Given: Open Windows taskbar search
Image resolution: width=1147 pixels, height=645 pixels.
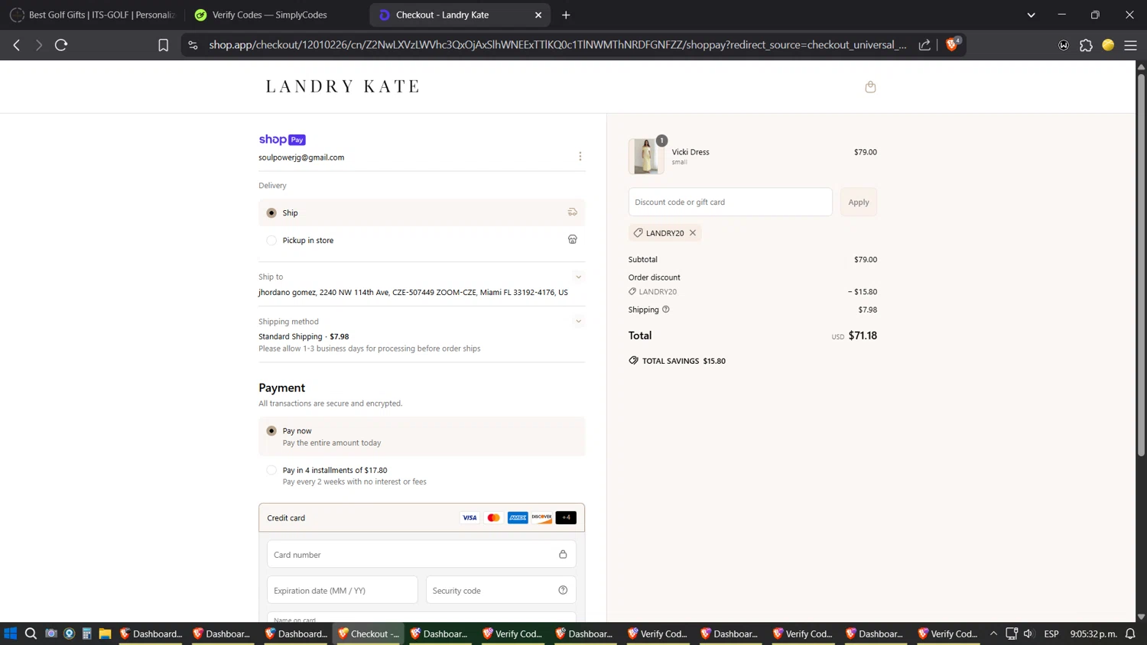Looking at the screenshot, I should (x=31, y=634).
